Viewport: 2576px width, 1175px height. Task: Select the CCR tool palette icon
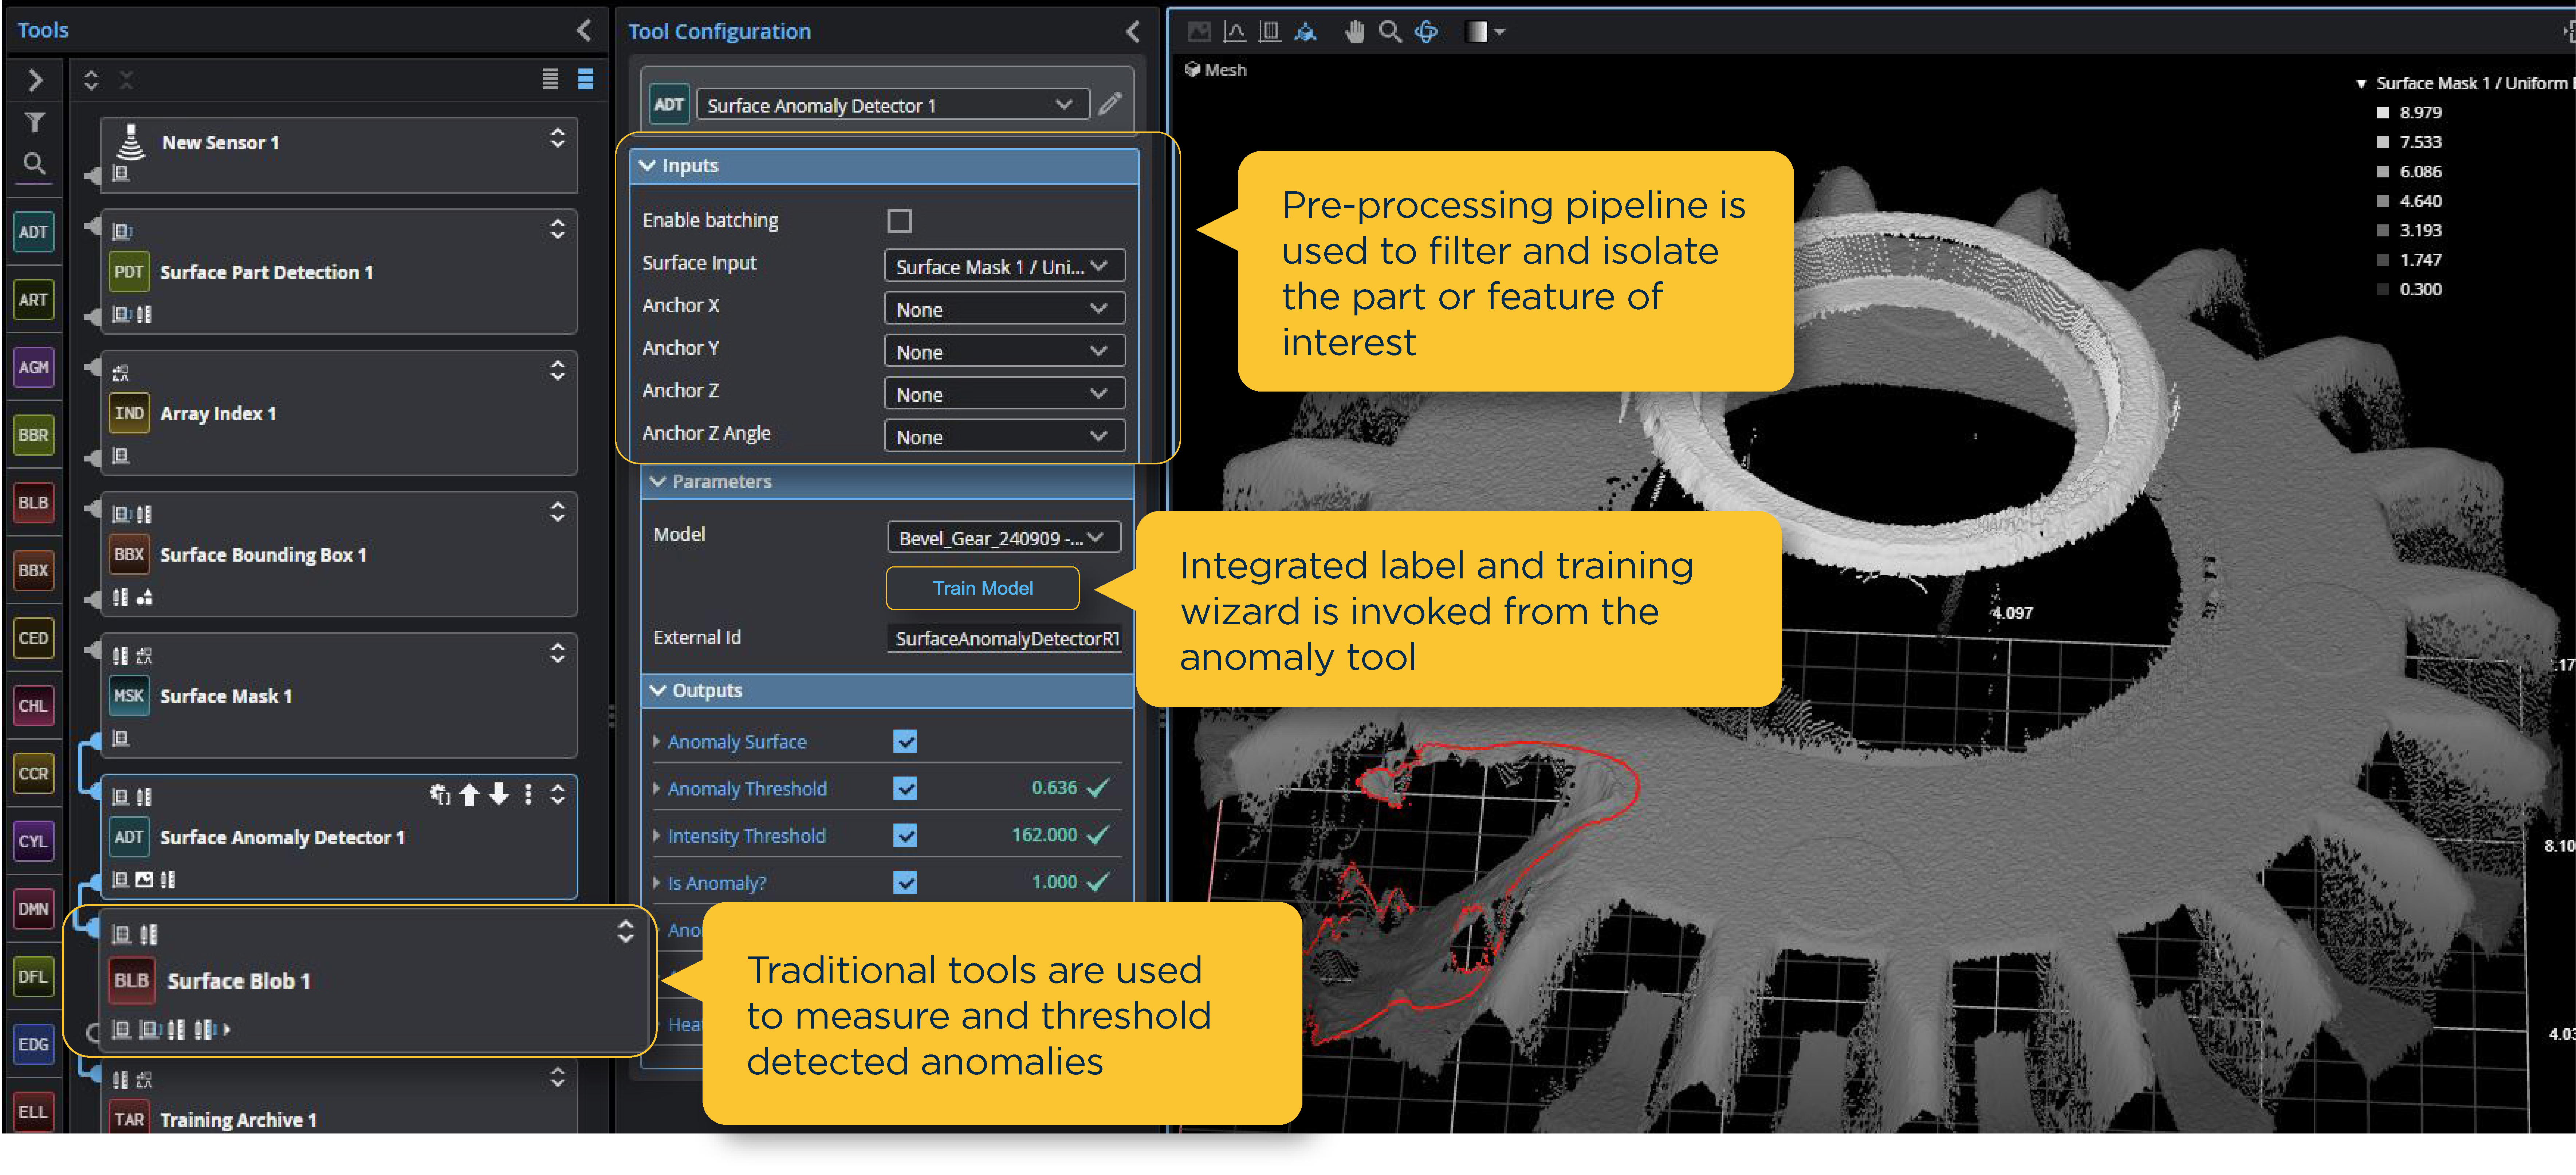click(33, 774)
